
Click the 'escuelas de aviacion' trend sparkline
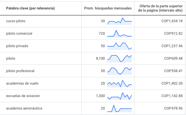[120, 96]
